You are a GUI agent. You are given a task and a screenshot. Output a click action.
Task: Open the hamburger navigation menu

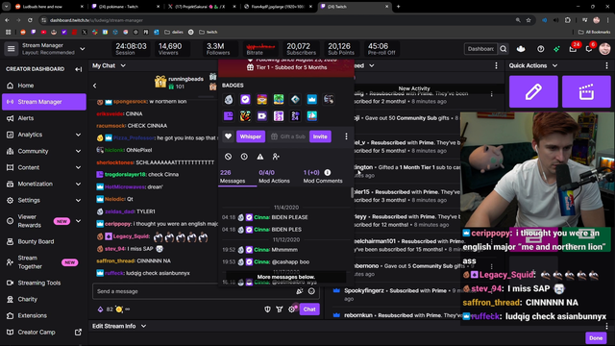pos(11,49)
